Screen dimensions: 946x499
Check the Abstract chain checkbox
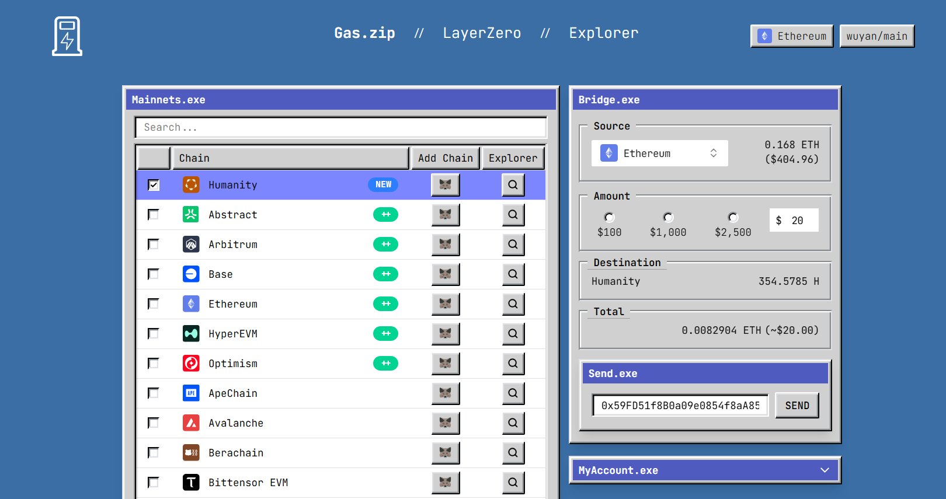coord(154,215)
